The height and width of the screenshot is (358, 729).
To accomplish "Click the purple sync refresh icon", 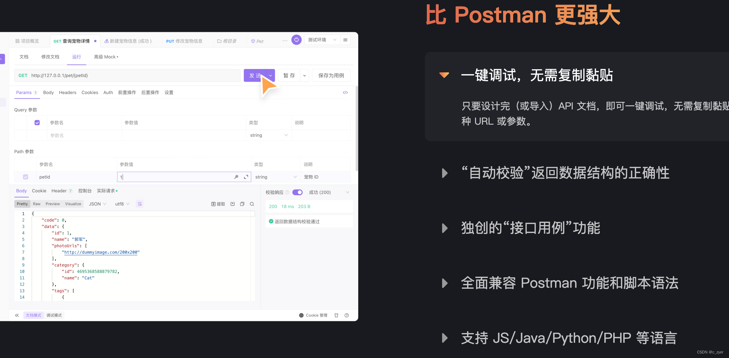I will pyautogui.click(x=297, y=40).
